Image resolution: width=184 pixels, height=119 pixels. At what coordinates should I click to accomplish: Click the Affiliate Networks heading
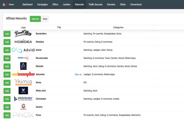[16, 18]
